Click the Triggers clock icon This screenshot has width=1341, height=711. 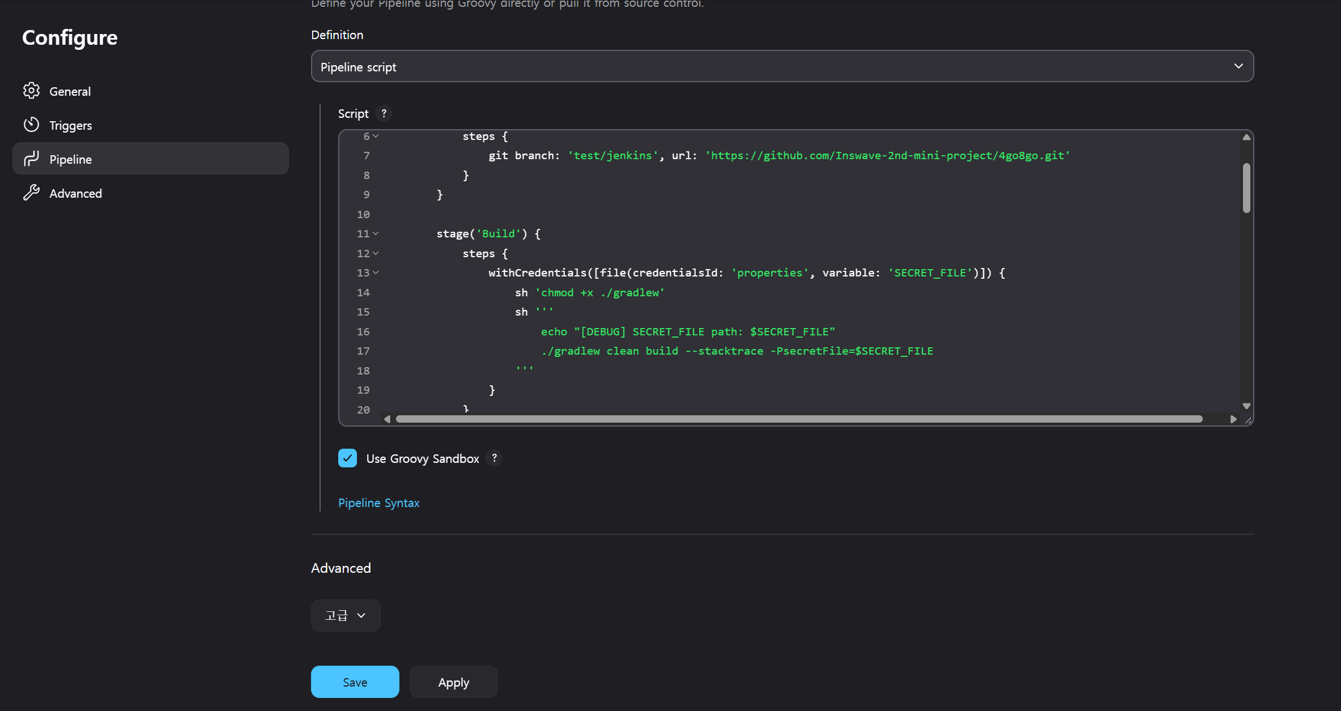click(x=31, y=125)
